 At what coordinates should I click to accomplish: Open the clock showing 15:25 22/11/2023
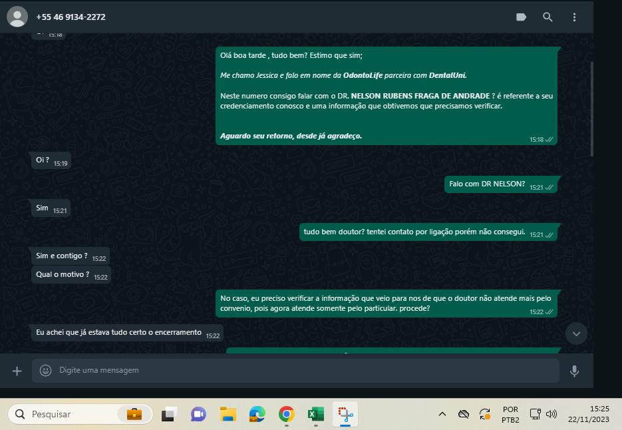click(589, 414)
